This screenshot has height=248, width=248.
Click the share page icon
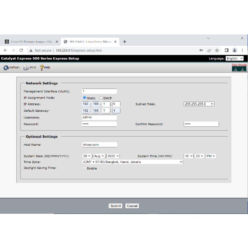[x=209, y=50]
